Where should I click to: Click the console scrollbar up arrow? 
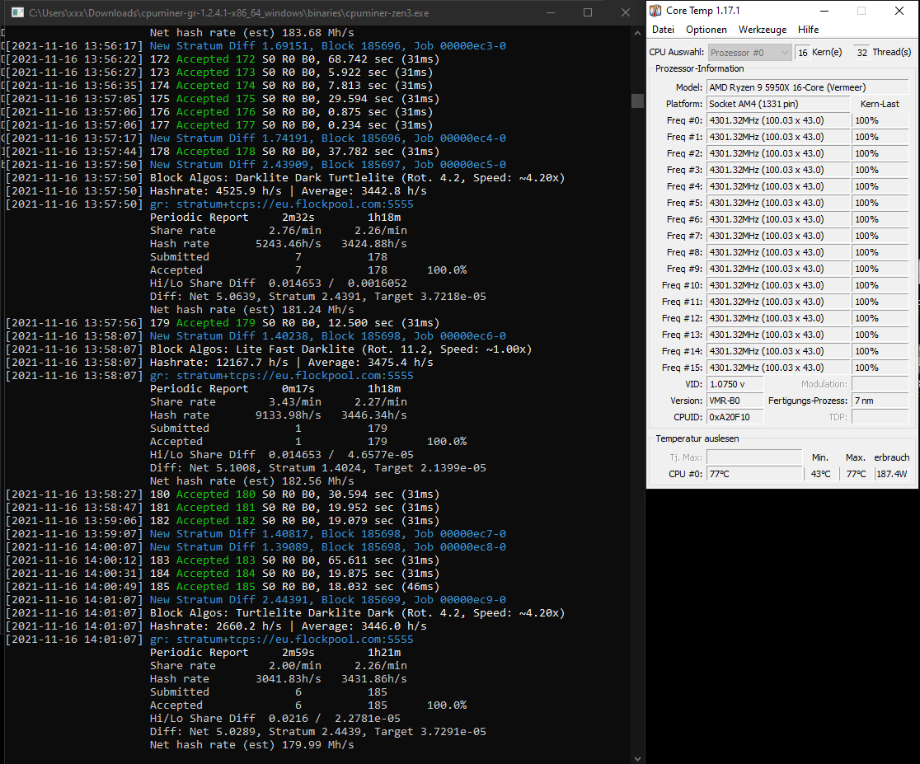638,34
